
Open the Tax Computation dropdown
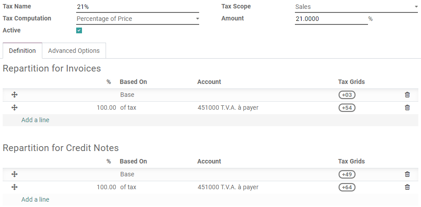pos(138,19)
